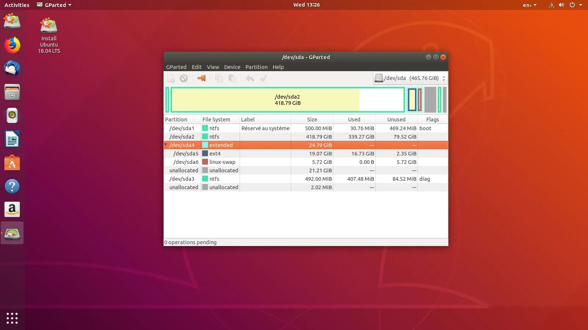Show Applications grid in the dock
This screenshot has height=330, width=588.
point(12,318)
